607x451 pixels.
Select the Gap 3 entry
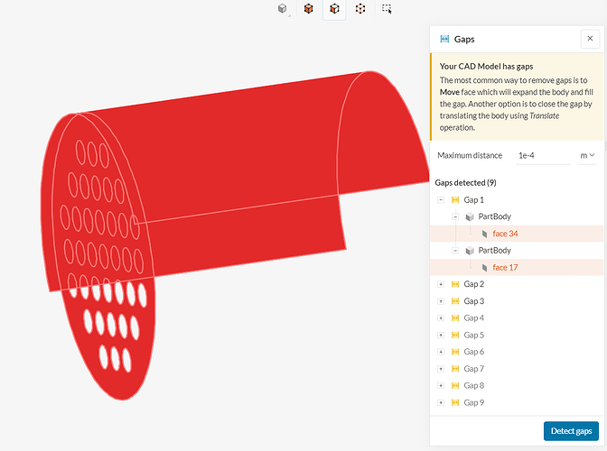474,301
